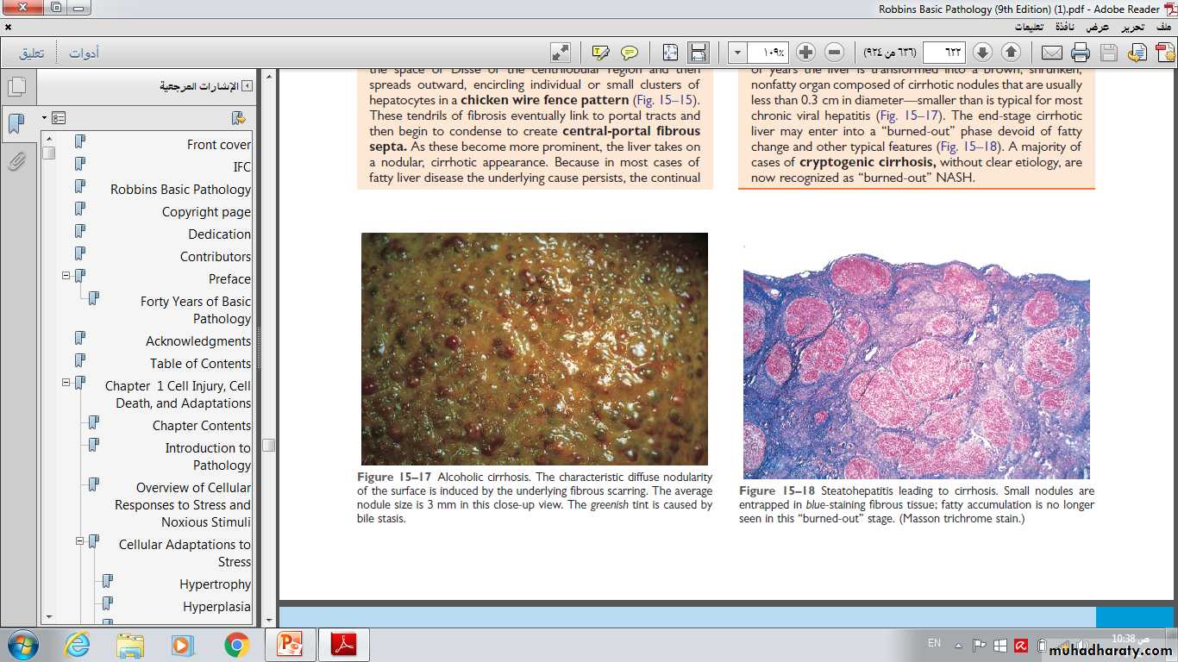Viewport: 1178px width, 662px height.
Task: Open the أدوات (Tools) pane
Action: [84, 53]
